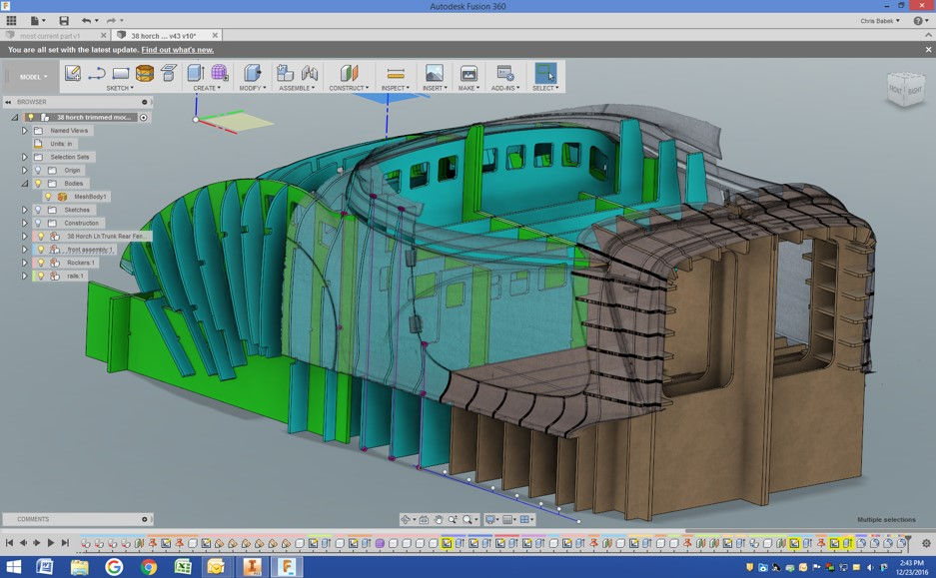Image resolution: width=936 pixels, height=578 pixels.
Task: Open Excel from the taskbar
Action: [182, 567]
